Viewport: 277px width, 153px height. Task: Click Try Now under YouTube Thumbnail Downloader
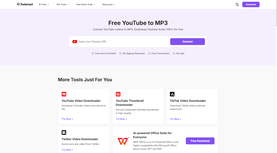tap(121, 119)
